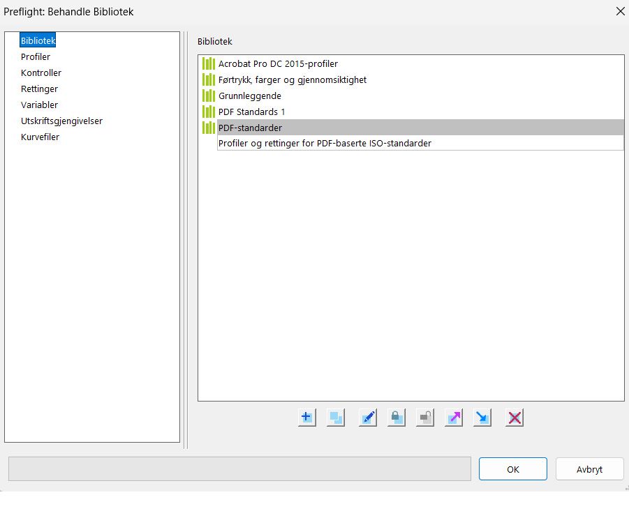Select the PDF Standards 1 library

251,112
